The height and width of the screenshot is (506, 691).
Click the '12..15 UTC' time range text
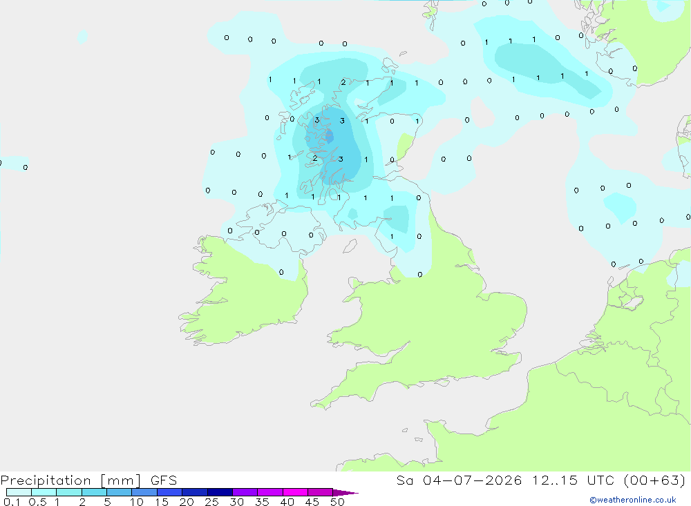(x=573, y=480)
